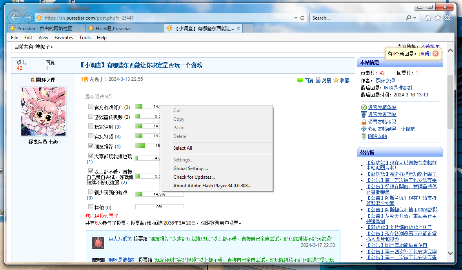Click the lock icon for 设置本帖权限
Image resolution: width=462 pixels, height=270 pixels.
coord(364,121)
